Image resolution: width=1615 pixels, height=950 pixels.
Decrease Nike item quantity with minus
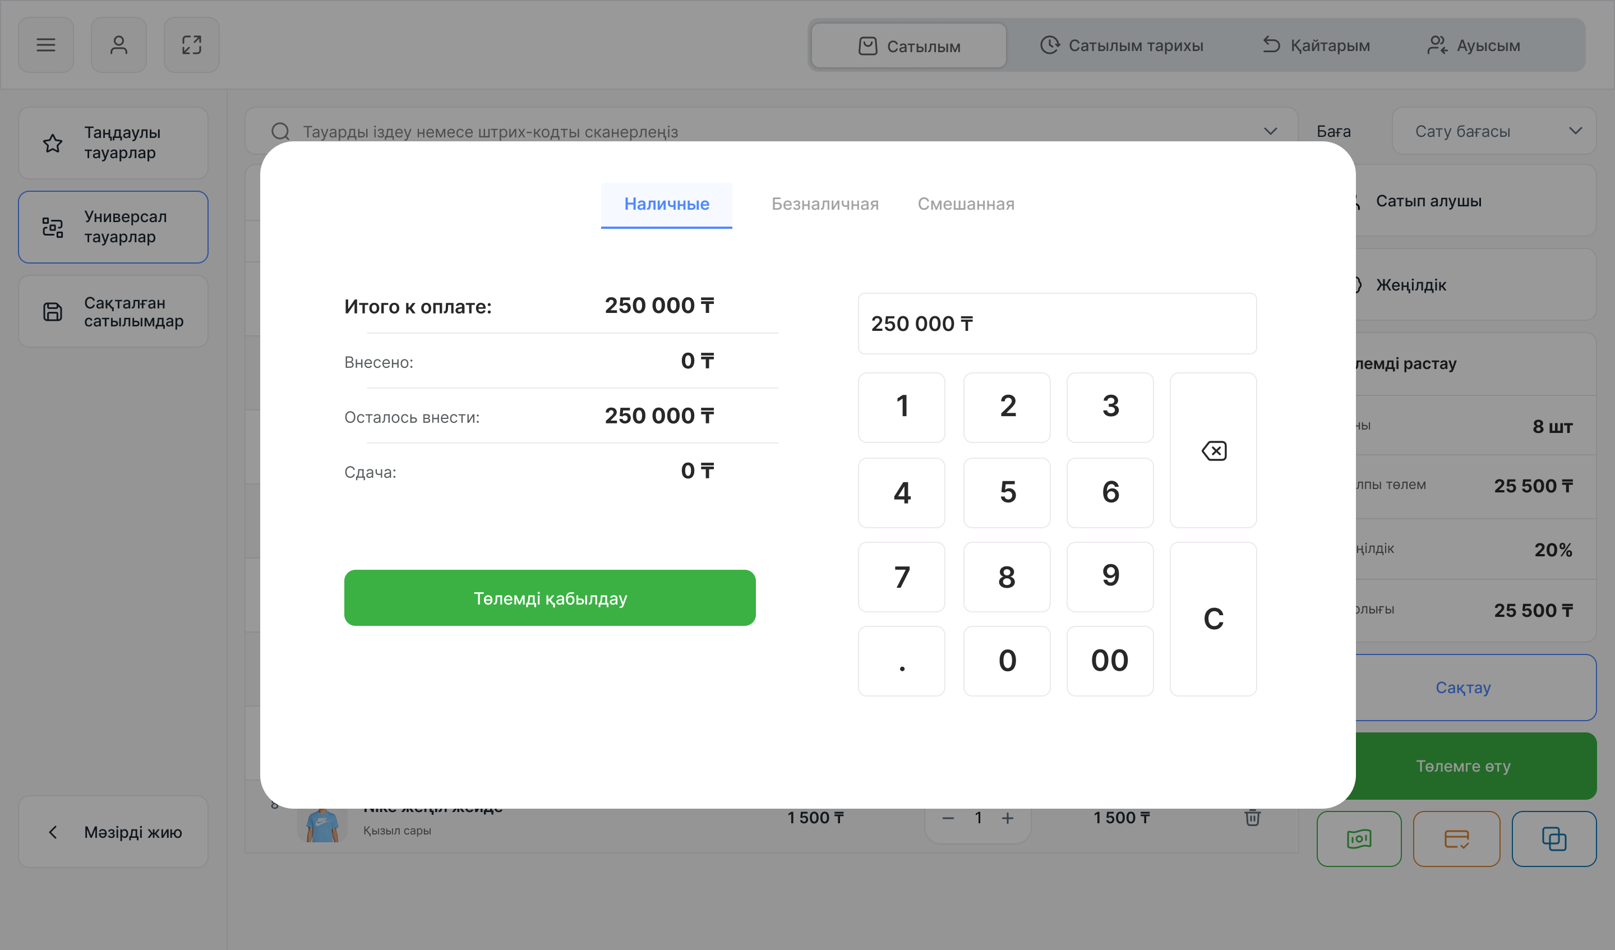(x=948, y=819)
